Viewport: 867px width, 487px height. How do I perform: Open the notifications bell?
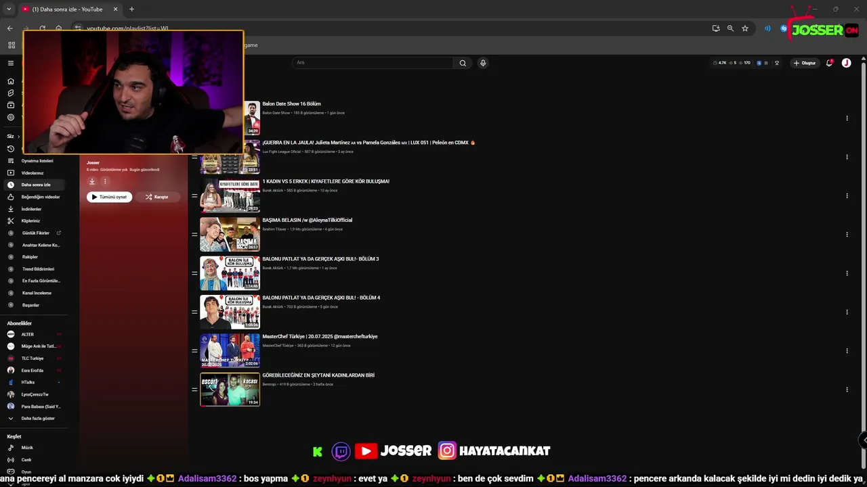point(829,63)
